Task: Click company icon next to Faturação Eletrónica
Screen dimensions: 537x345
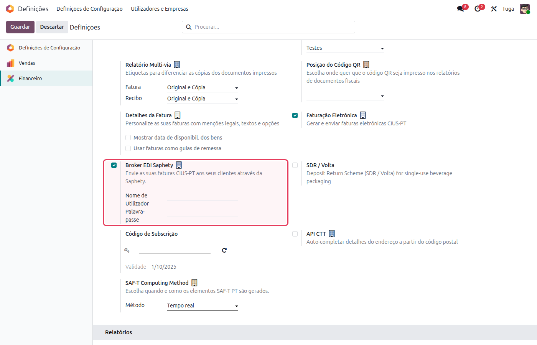Action: (x=363, y=115)
